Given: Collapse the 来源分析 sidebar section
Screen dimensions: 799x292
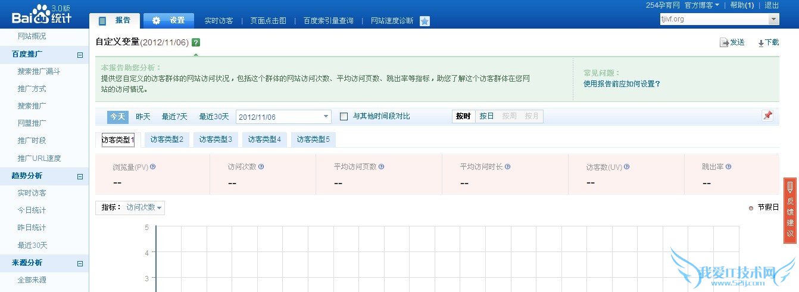Looking at the screenshot, I should [x=80, y=263].
